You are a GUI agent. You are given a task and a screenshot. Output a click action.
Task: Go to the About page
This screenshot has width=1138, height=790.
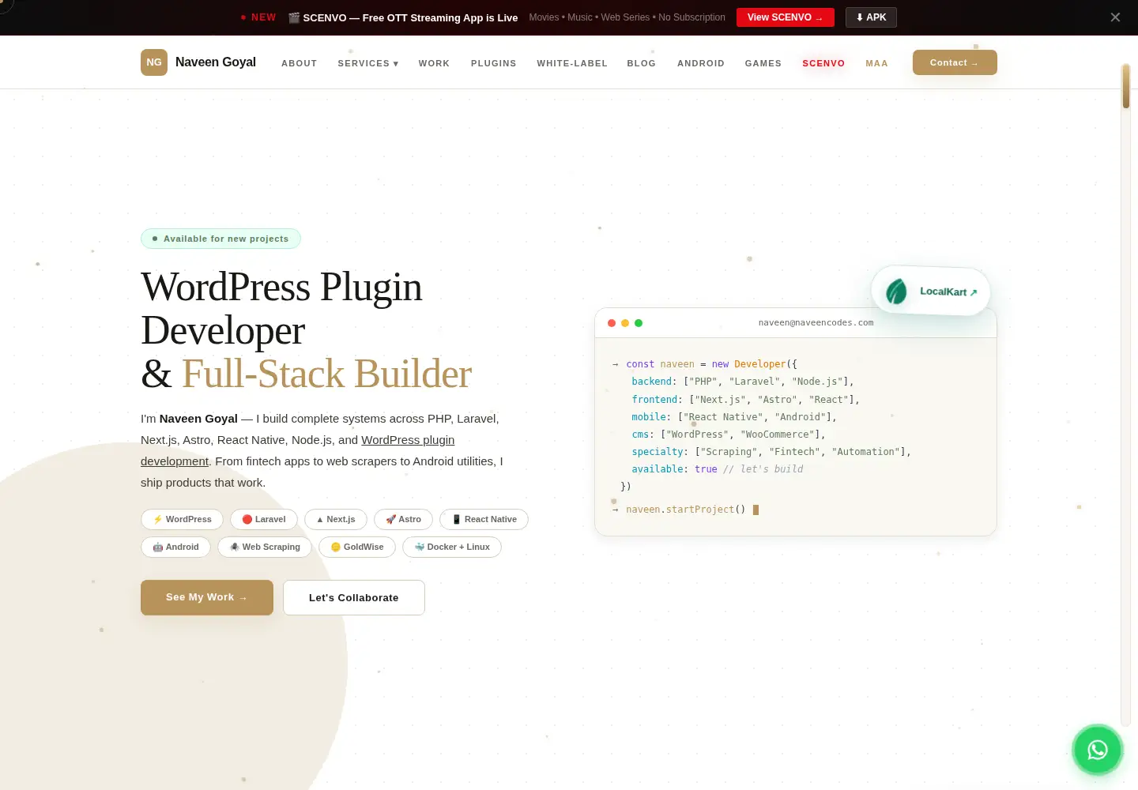[300, 63]
